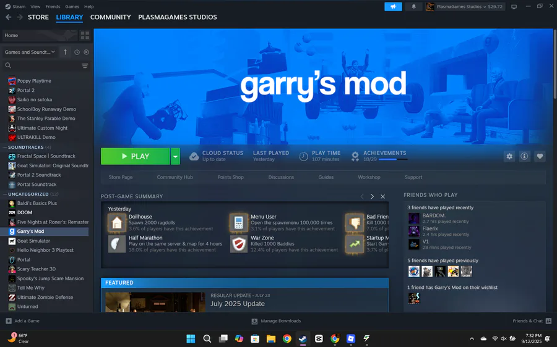
Task: Switch to the STORE tab
Action: pyautogui.click(x=38, y=17)
